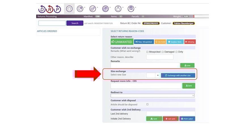Check Article should be disposed

[x=147, y=104]
